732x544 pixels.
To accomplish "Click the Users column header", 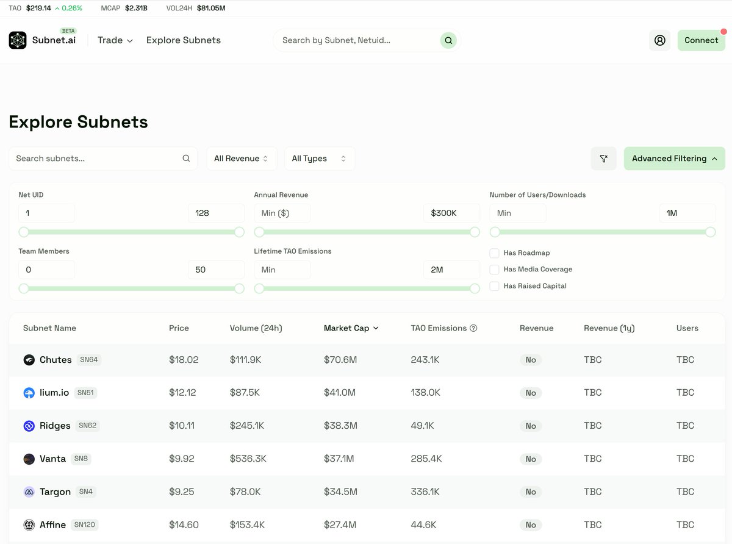I will [x=687, y=328].
